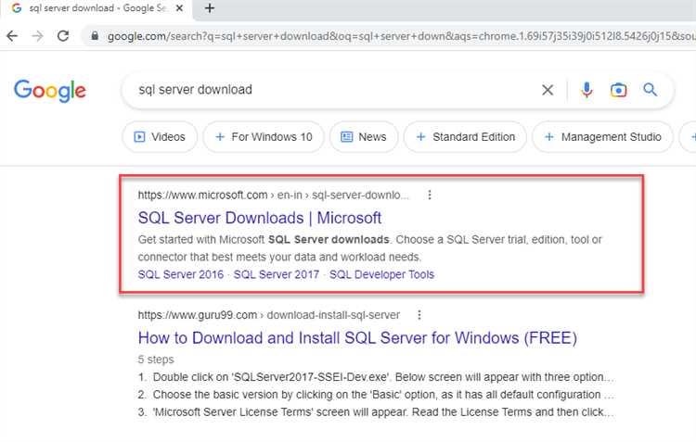The image size is (696, 442).
Task: Open How to Download and Install SQL Server result
Action: point(357,338)
